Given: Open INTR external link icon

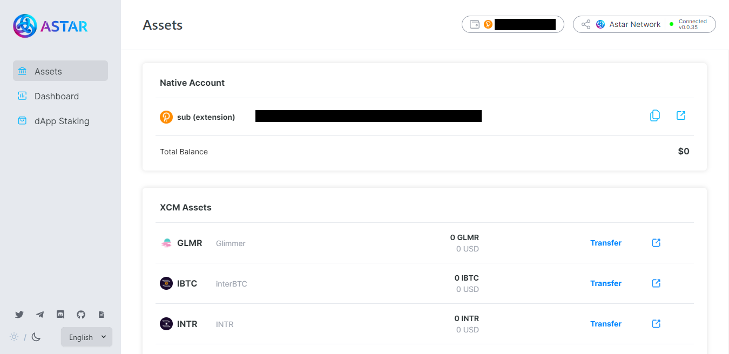Looking at the screenshot, I should pyautogui.click(x=656, y=324).
